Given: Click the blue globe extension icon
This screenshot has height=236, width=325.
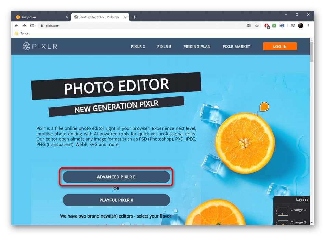Looking at the screenshot, I should click(x=282, y=25).
